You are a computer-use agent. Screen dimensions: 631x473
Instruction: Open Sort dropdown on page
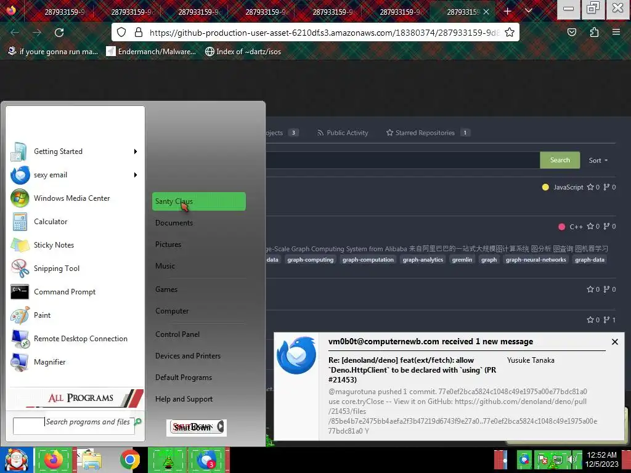tap(598, 161)
